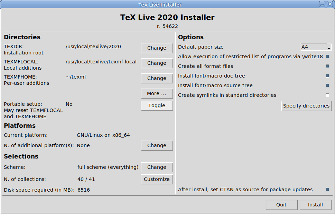Toggle restricted programs via \write18 checkbox
This screenshot has width=335, height=214.
point(327,57)
